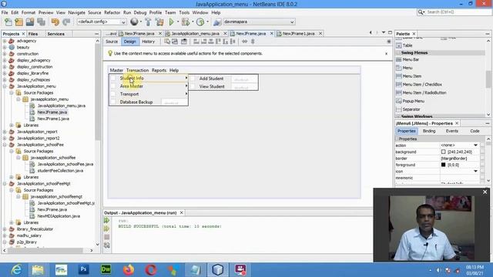
Task: Click the editor button in the background property row
Action: 483,152
